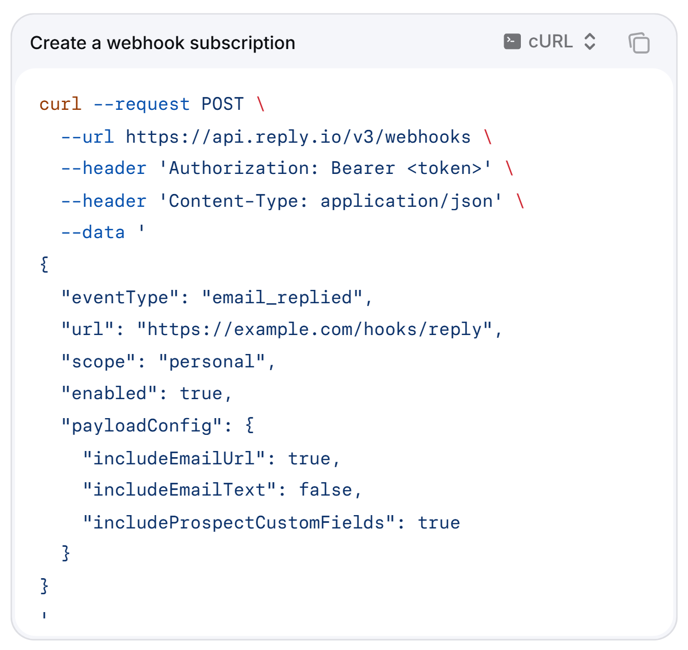Open the cURL language selector dropdown
Viewport: 688px width, 650px height.
pos(550,42)
